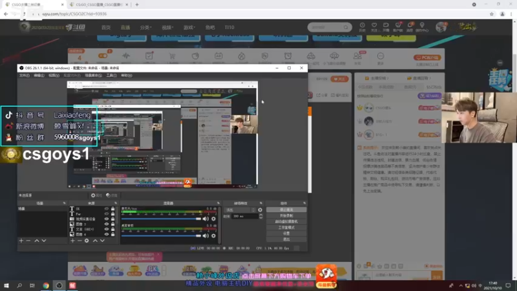Toggle visibility of 图像 3 source
The width and height of the screenshot is (517, 291).
107,224
